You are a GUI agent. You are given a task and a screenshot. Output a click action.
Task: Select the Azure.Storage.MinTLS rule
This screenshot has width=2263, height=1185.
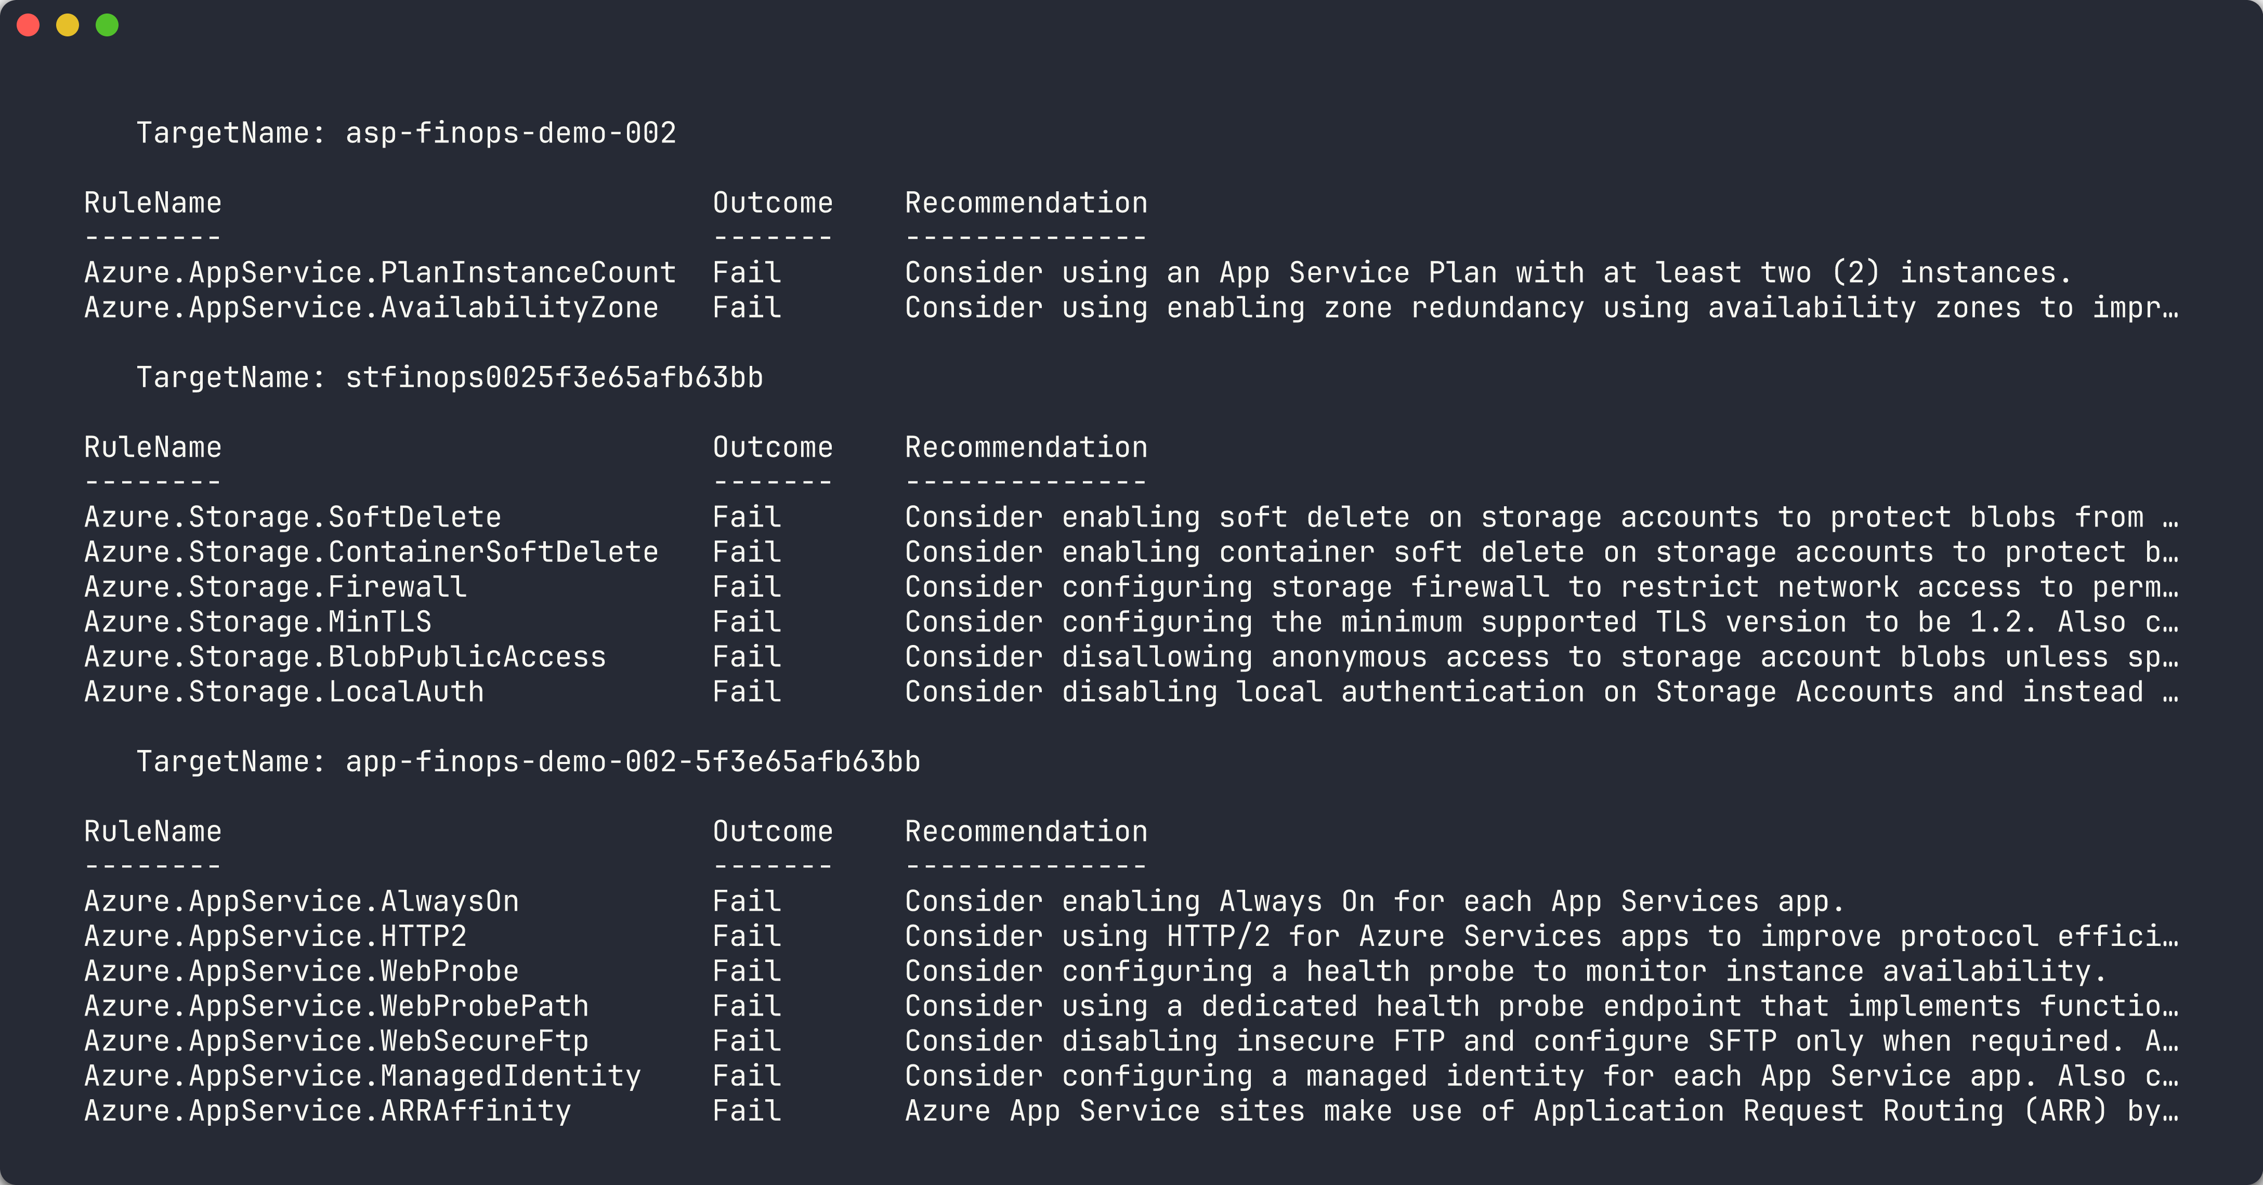pyautogui.click(x=256, y=622)
